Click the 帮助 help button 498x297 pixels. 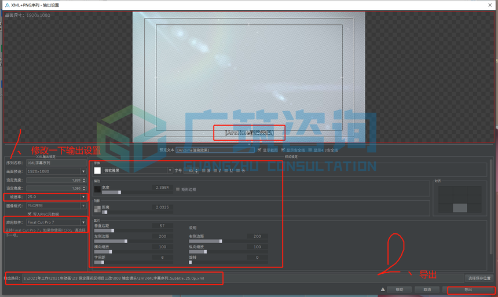coord(400,289)
